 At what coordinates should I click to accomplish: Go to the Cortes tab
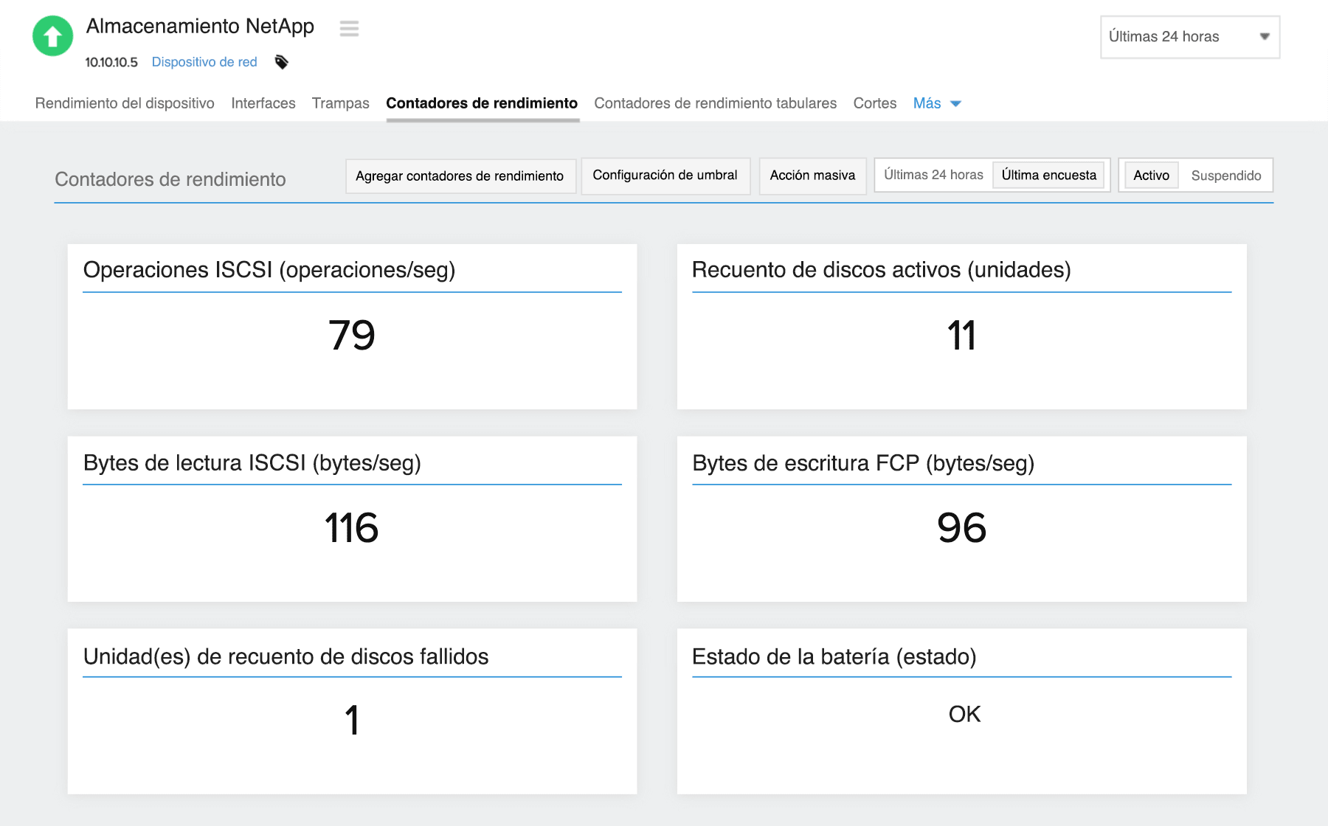[x=874, y=103]
